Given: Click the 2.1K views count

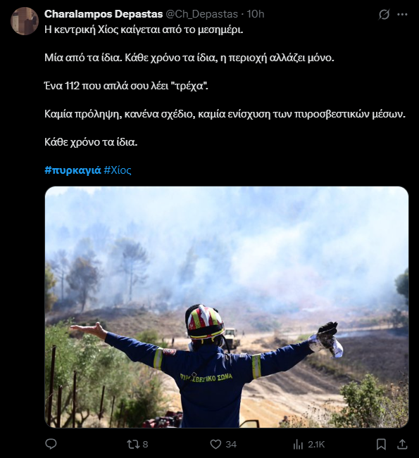Looking at the screenshot, I should point(316,445).
